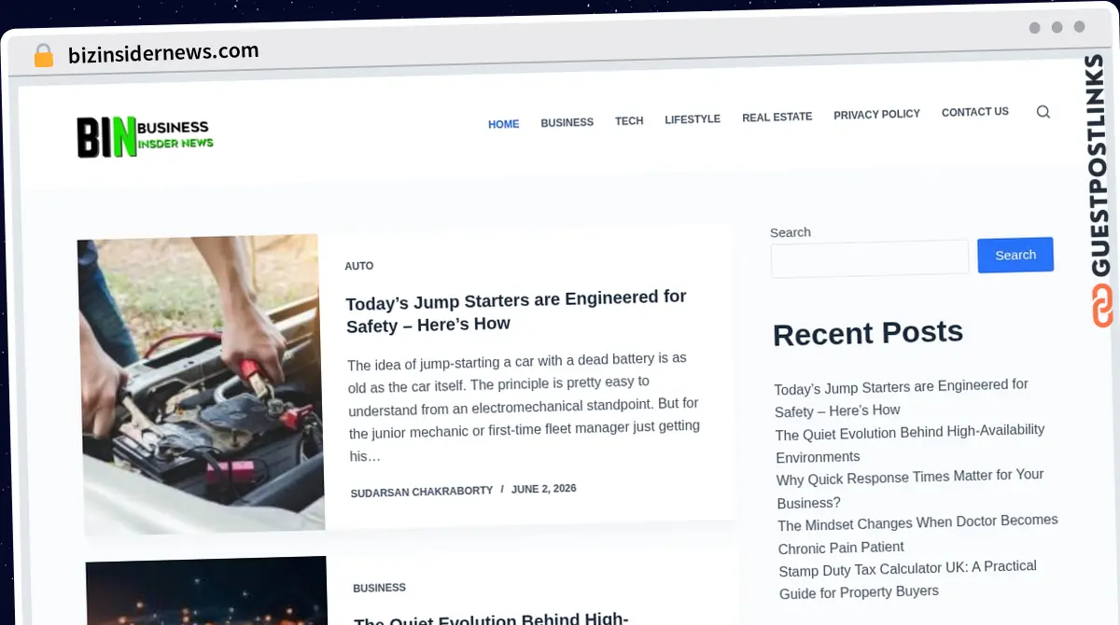Viewport: 1120px width, 625px height.
Task: Open the BUSINESS tag on second article
Action: (380, 588)
